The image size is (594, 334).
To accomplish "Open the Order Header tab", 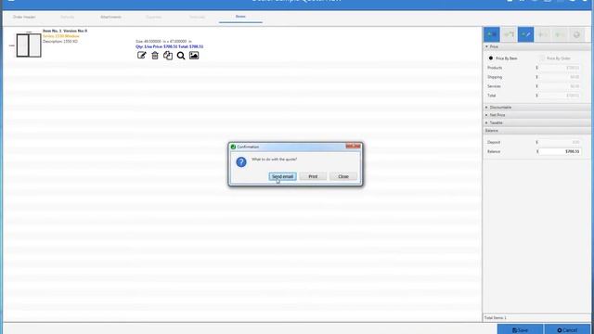I will coord(24,17).
